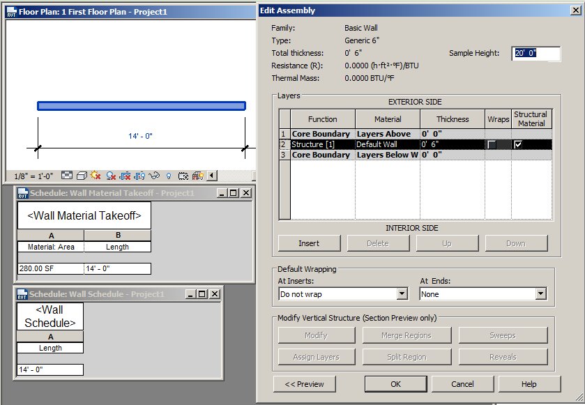Click Length header in Wall Material Takeoff
Screen dimensions: 585x405
[118, 247]
